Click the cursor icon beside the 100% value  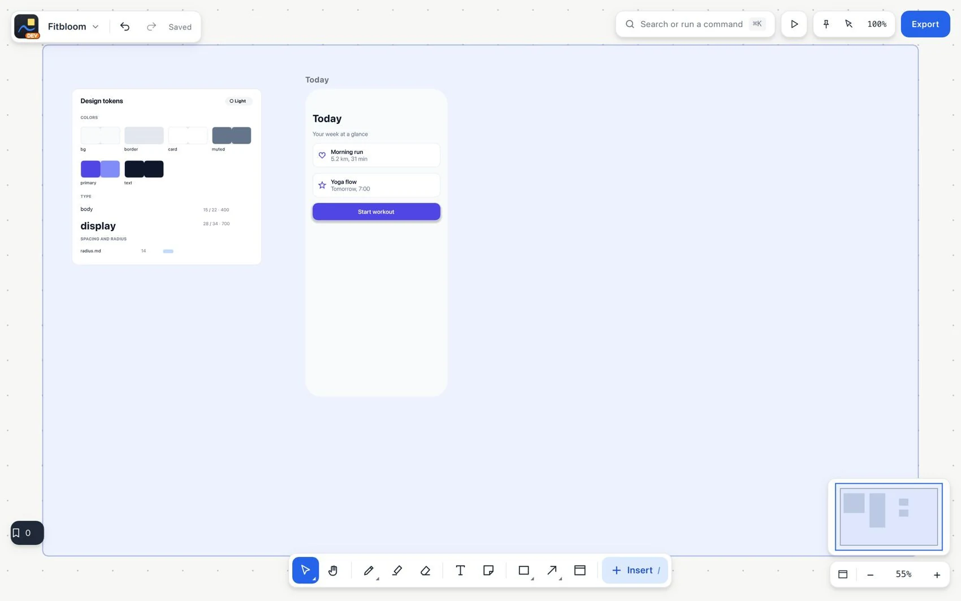pos(849,24)
